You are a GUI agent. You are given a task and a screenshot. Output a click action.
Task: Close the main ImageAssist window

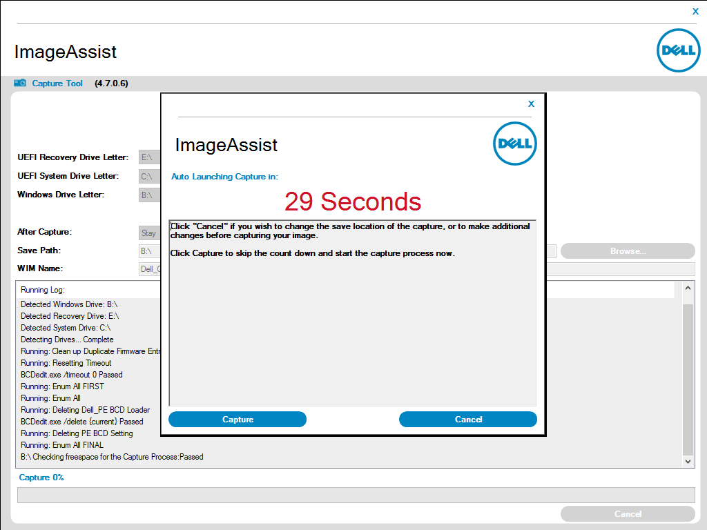pyautogui.click(x=695, y=12)
